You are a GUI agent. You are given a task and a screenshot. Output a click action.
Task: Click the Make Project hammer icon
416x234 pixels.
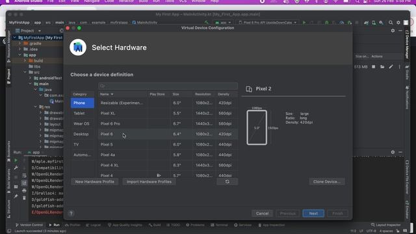207,23
